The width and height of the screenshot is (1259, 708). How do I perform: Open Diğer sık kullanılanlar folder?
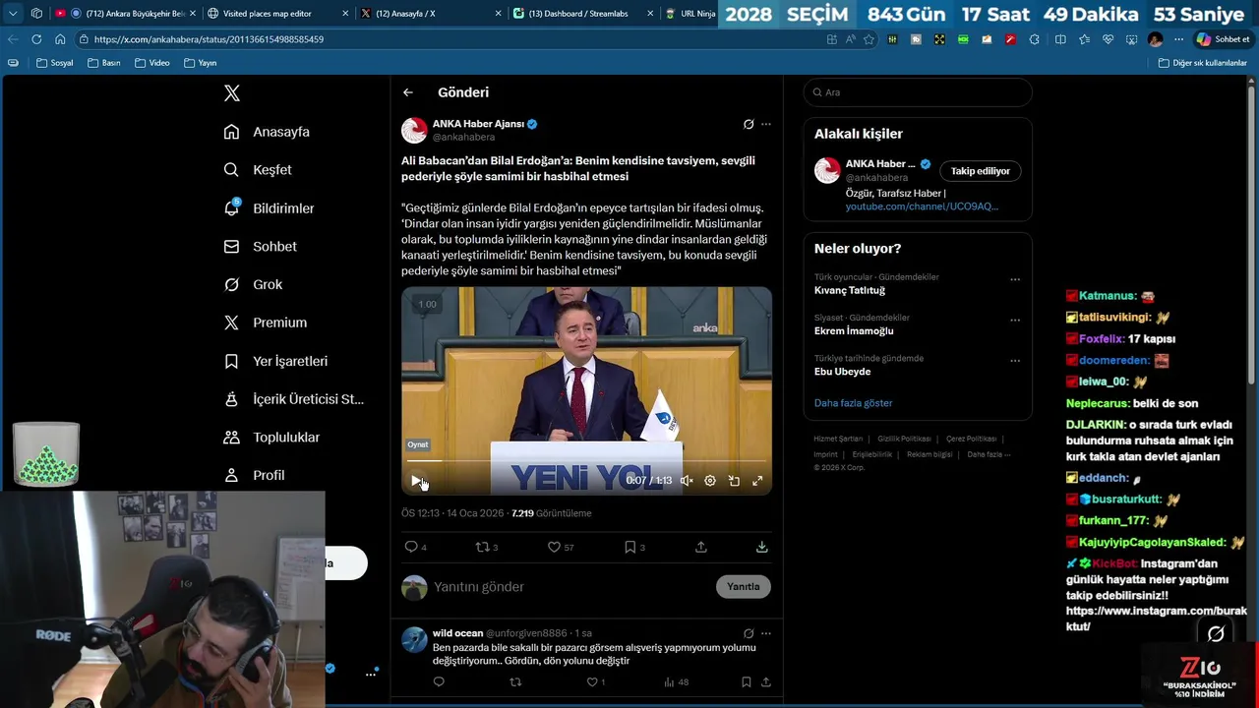[x=1203, y=63]
